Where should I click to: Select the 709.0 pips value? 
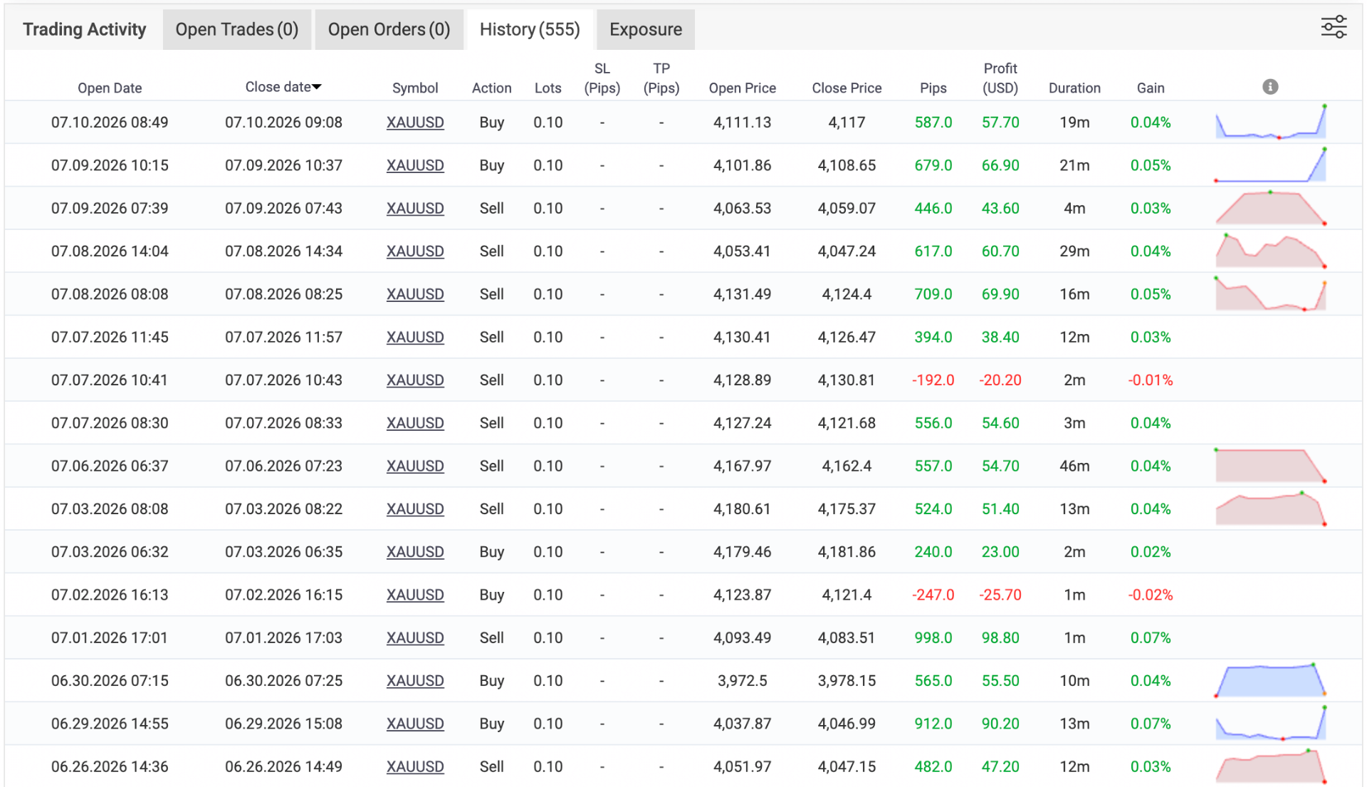(933, 294)
